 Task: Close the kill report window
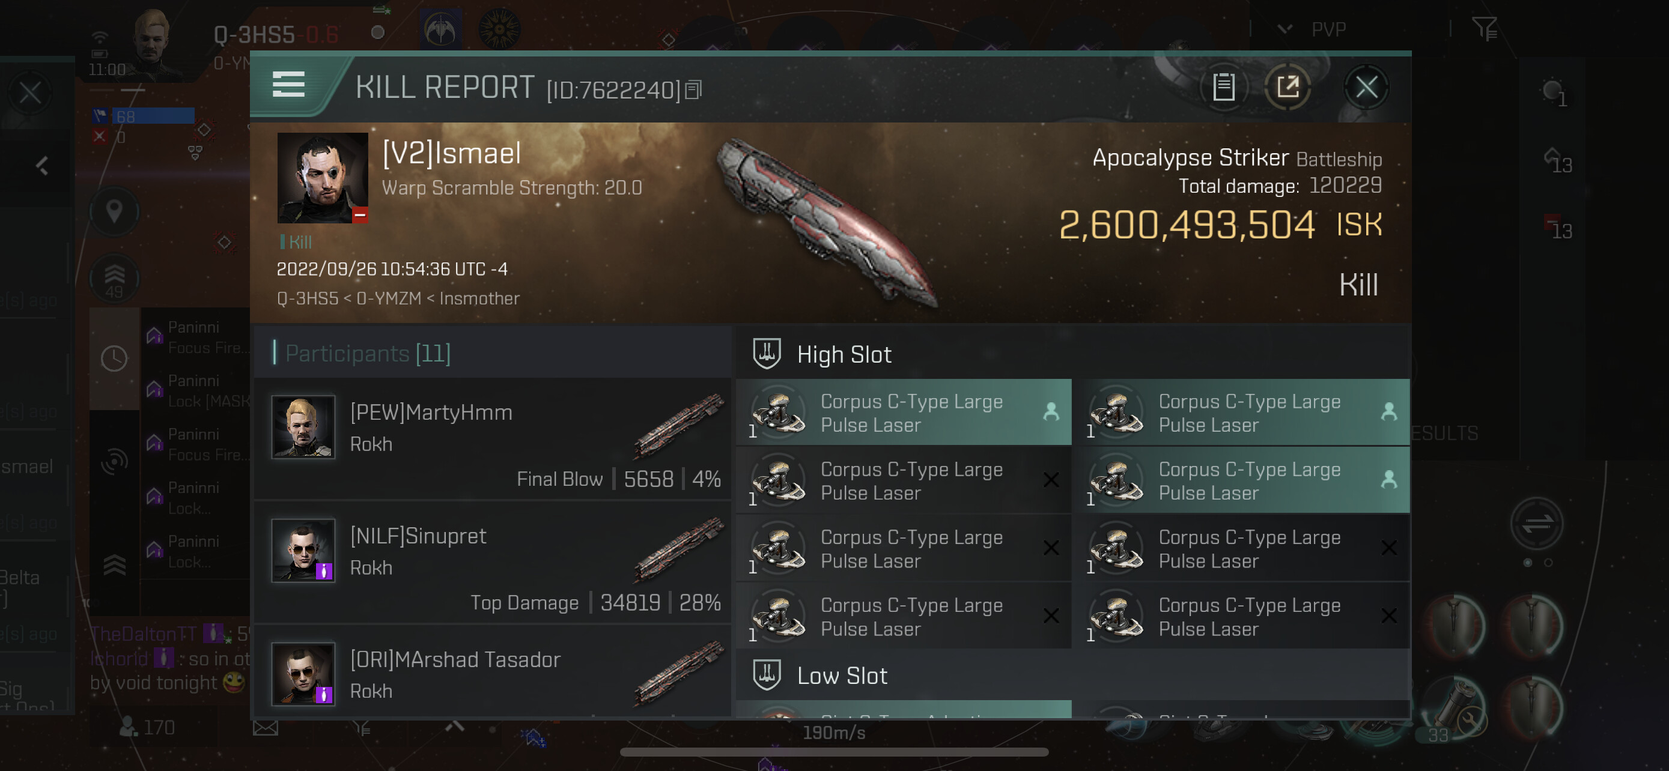[x=1366, y=86]
